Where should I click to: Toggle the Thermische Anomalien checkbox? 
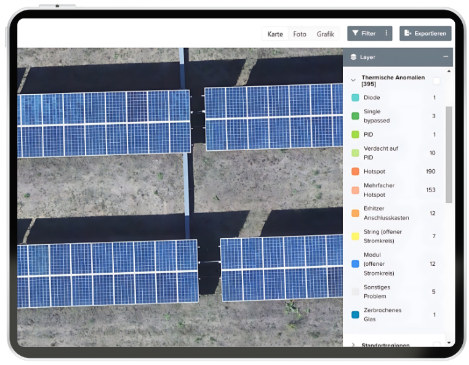(436, 81)
